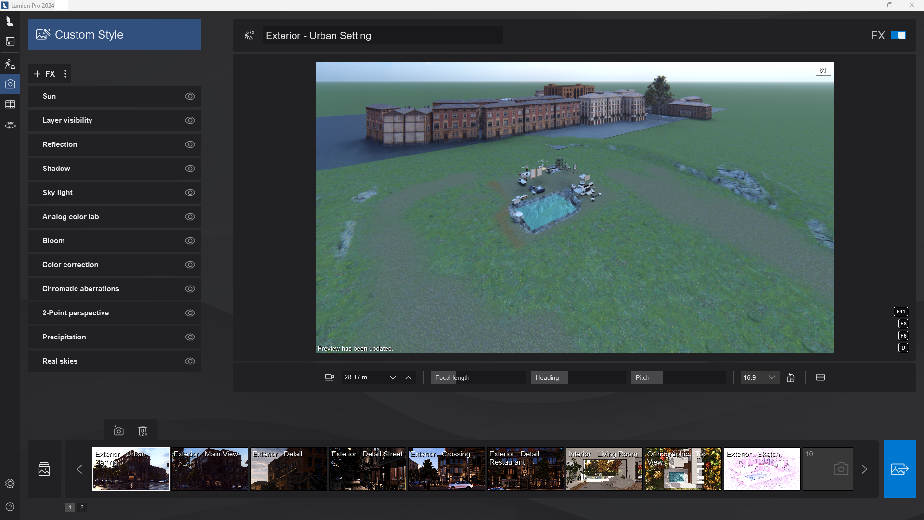Switch to Movie mode icon
Screen dimensions: 924x520
tap(10, 104)
